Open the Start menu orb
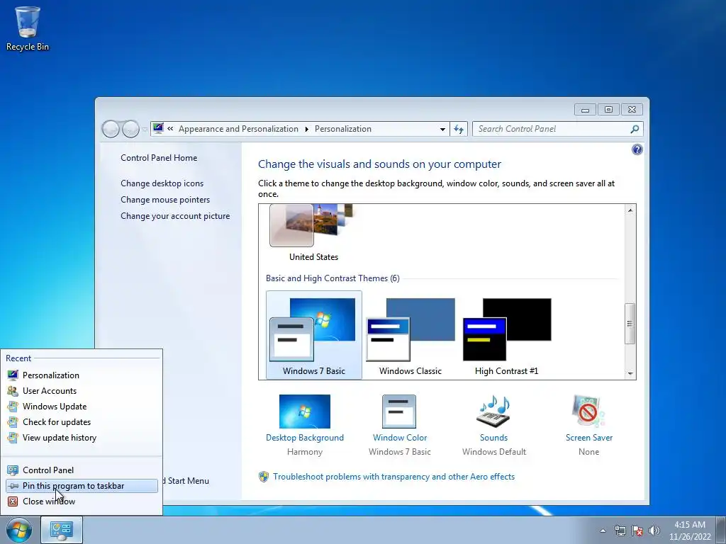The image size is (726, 544). pos(19,530)
